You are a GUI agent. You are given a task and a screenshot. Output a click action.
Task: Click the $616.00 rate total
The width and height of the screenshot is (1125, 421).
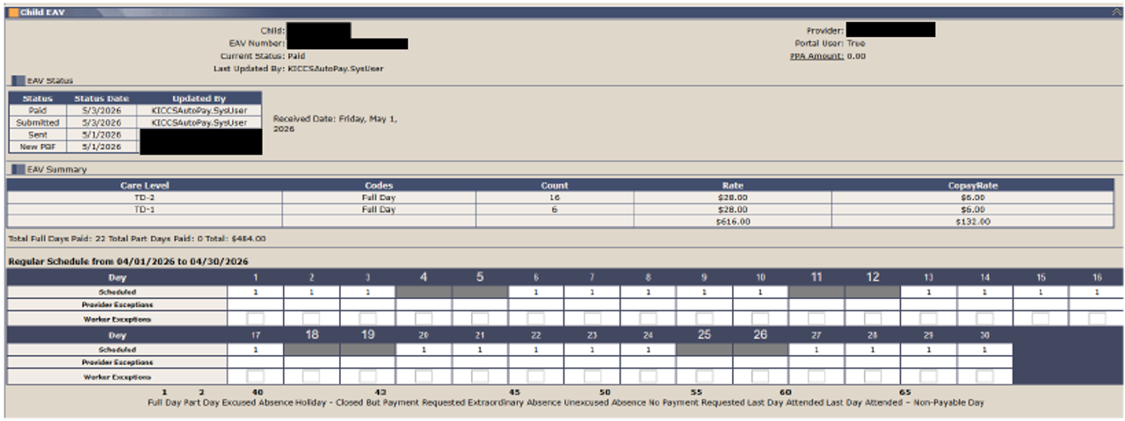coord(732,222)
